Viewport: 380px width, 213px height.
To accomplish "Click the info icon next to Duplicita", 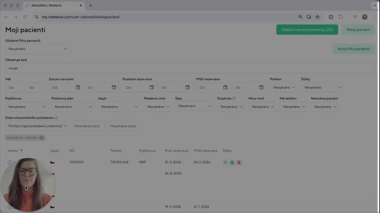I will tap(234, 98).
